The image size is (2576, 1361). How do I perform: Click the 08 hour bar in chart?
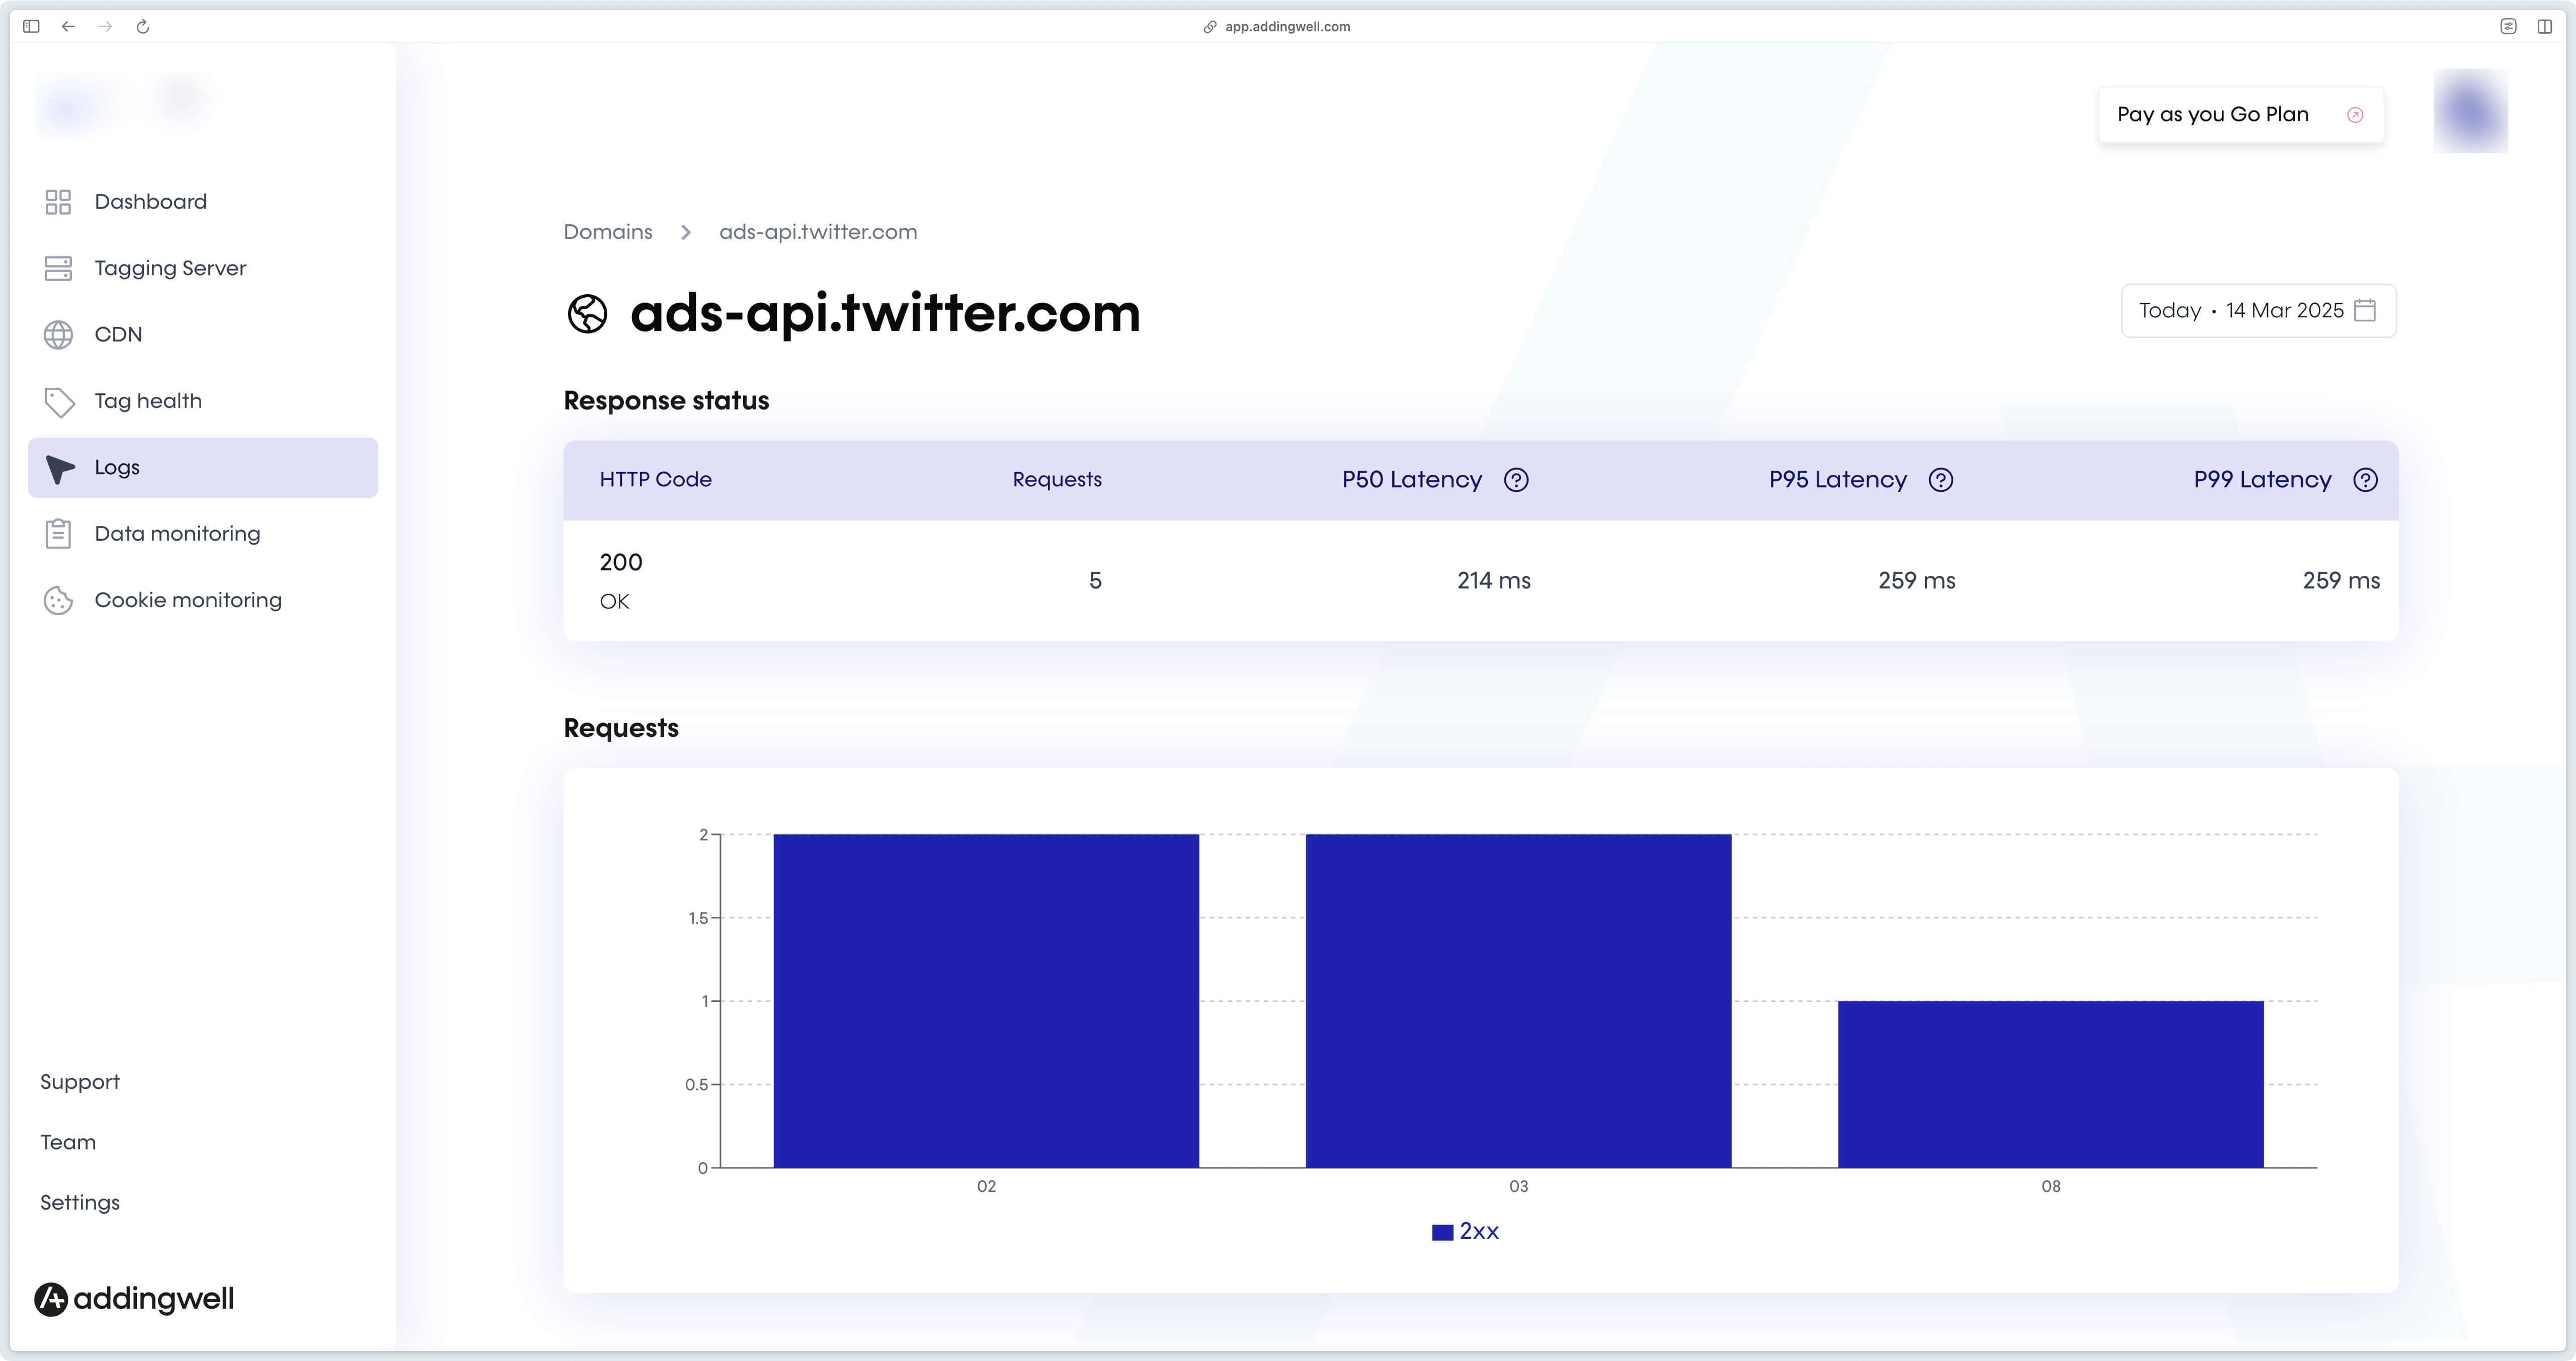(2050, 1084)
